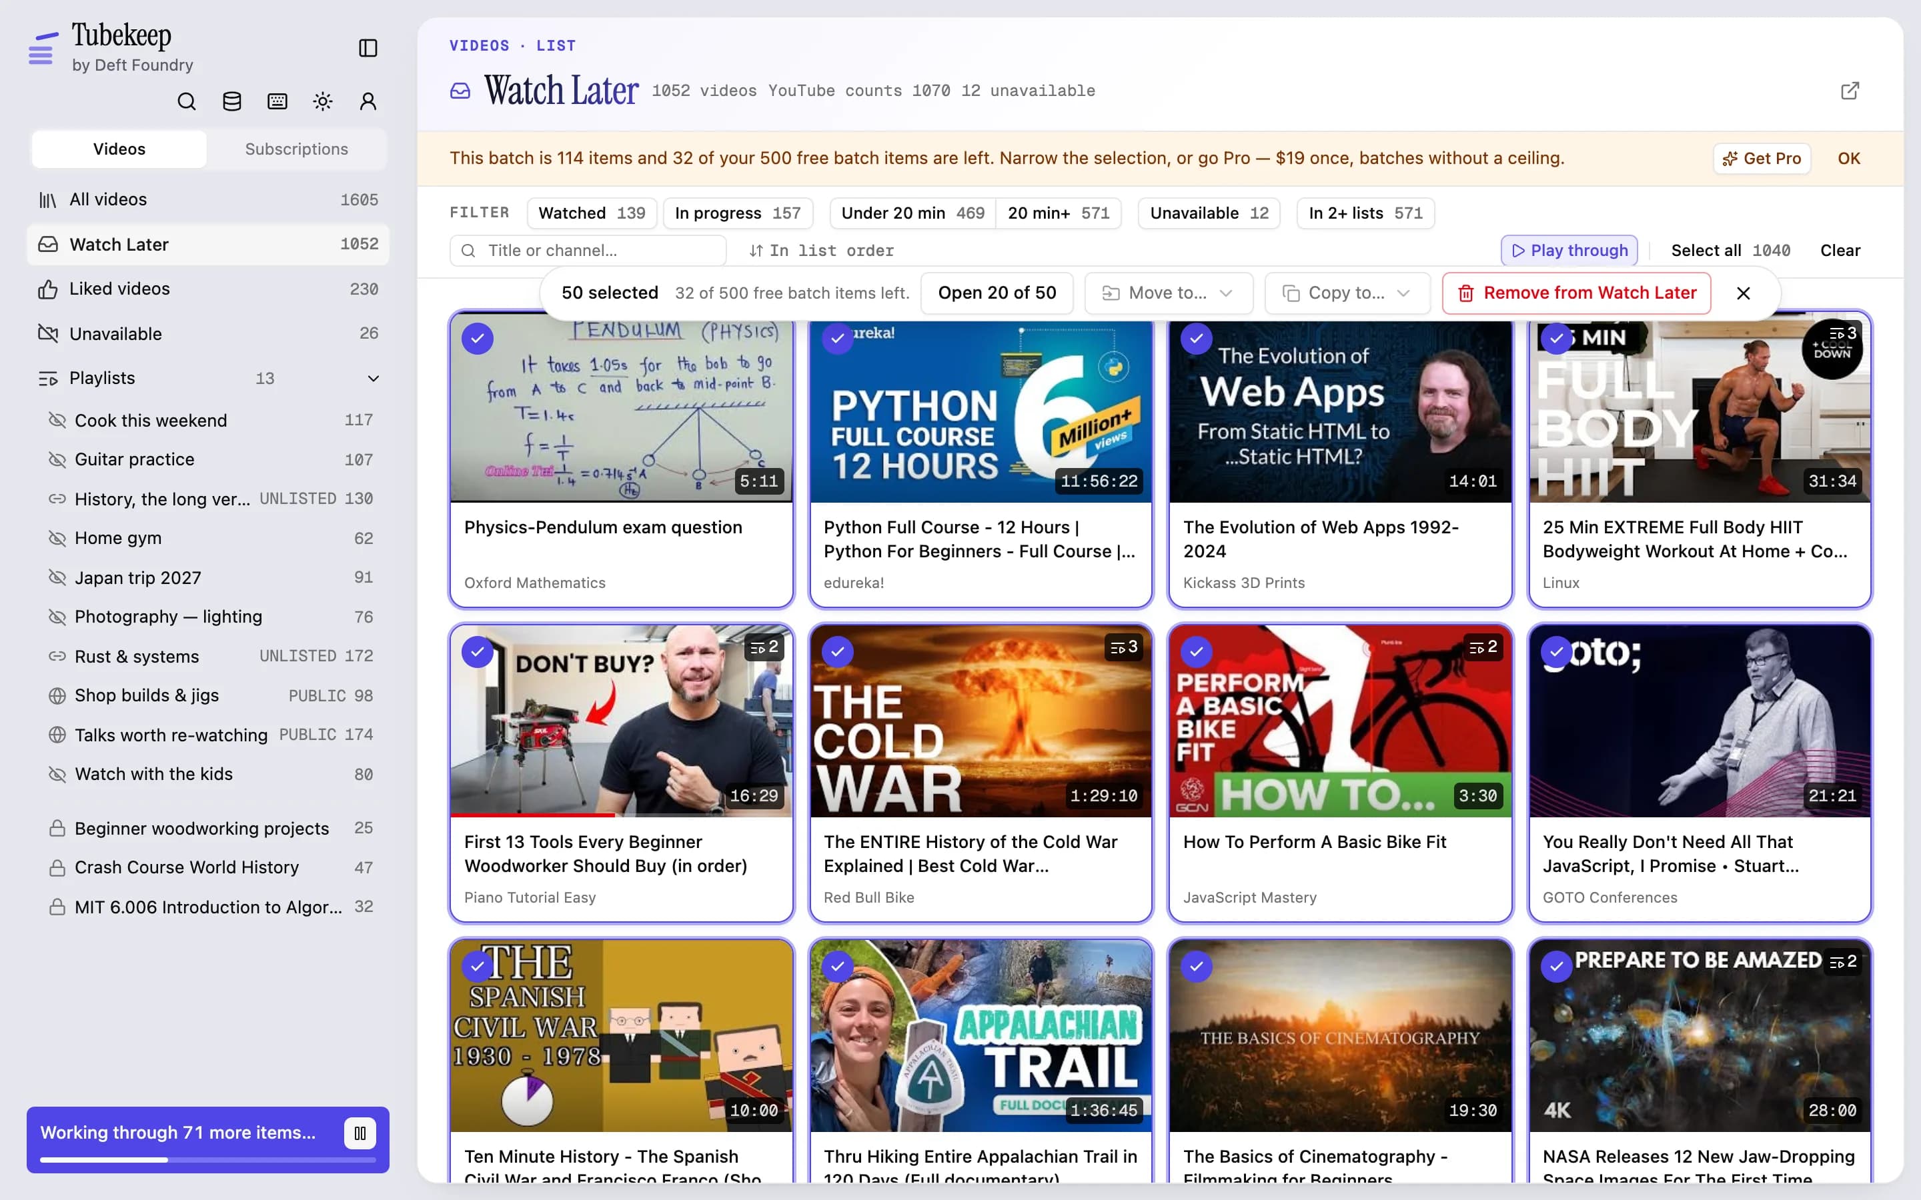Open the Appalachian Trail documentary thumbnail

coord(981,1036)
